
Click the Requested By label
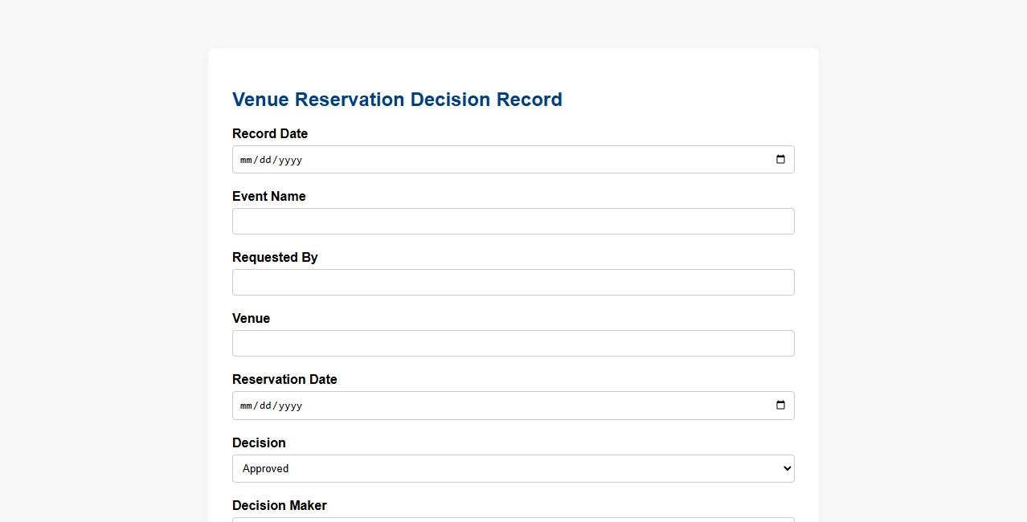pyautogui.click(x=275, y=258)
